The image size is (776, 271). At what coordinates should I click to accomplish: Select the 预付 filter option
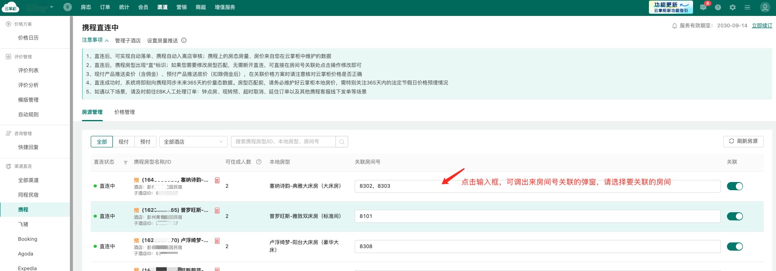(145, 142)
